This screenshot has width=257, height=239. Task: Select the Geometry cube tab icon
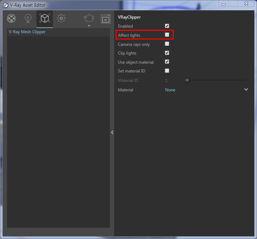[x=44, y=18]
